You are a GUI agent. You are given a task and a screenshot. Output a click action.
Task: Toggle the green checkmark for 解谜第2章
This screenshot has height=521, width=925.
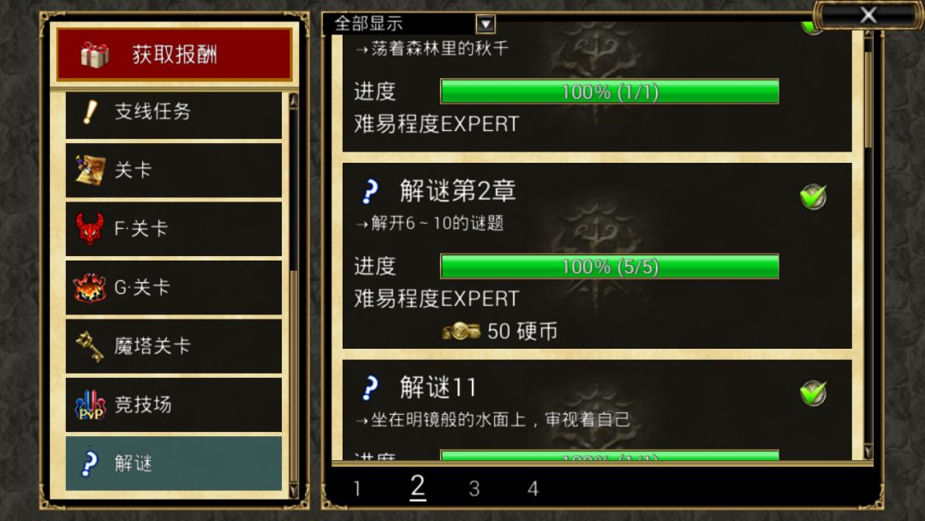click(x=813, y=196)
